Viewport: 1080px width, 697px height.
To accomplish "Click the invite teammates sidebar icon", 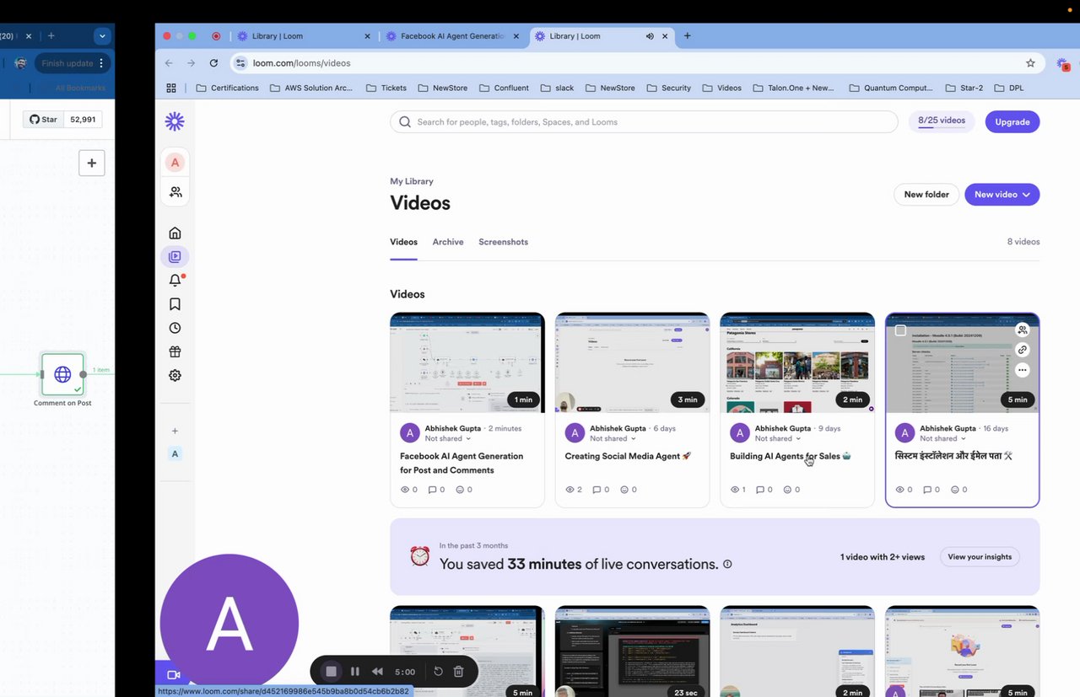I will tap(175, 192).
